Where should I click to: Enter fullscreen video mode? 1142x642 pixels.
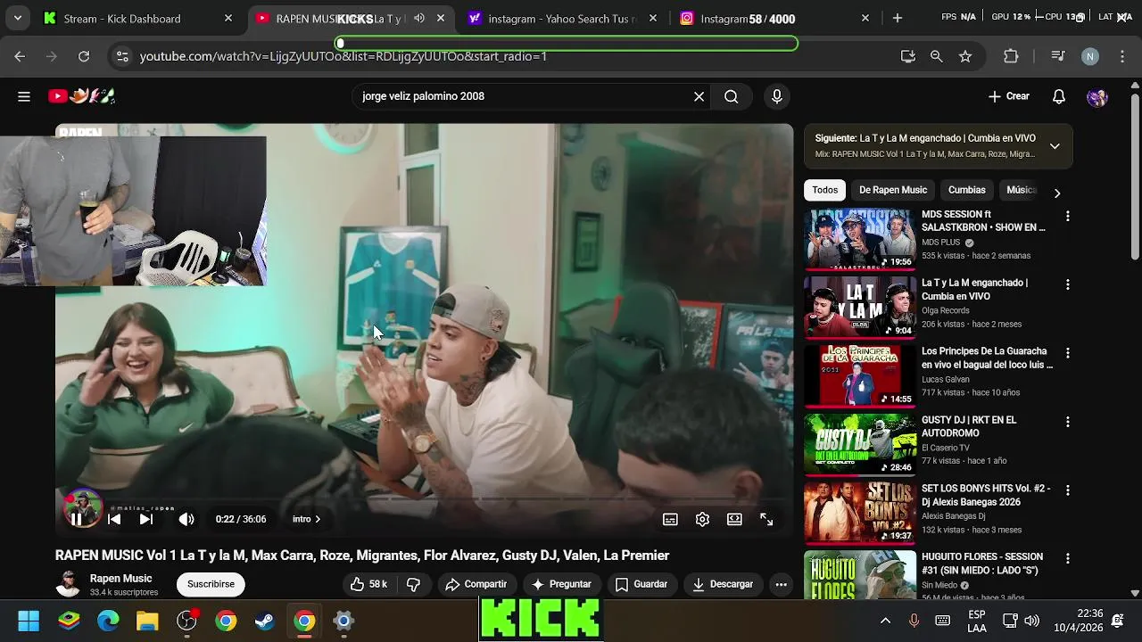pyautogui.click(x=766, y=519)
